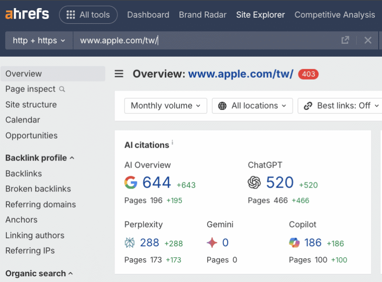This screenshot has height=282, width=382.
Task: Toggle the sidebar hamburger menu icon
Action: pyautogui.click(x=119, y=74)
